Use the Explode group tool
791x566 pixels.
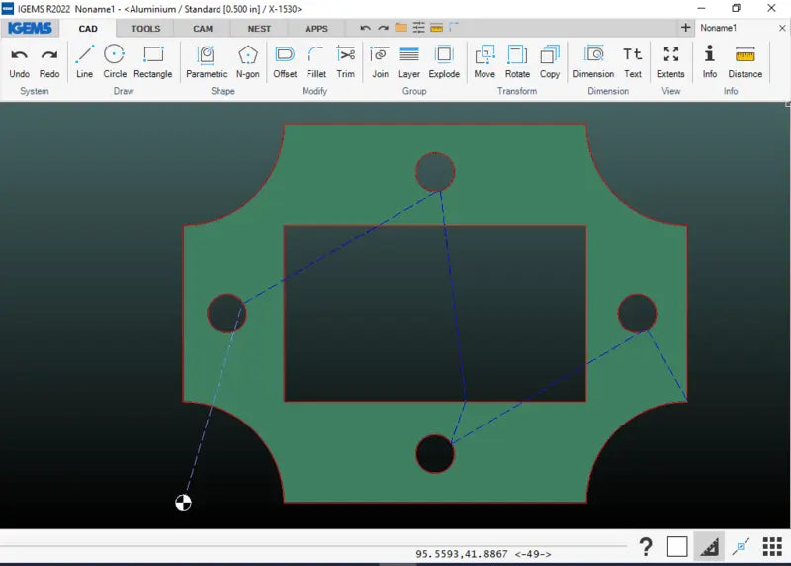pos(444,60)
